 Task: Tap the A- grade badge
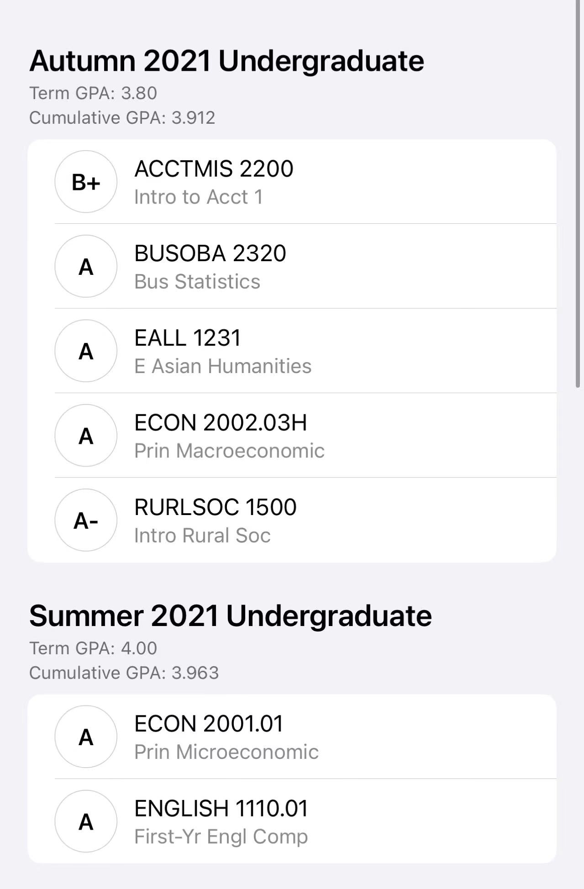coord(86,520)
